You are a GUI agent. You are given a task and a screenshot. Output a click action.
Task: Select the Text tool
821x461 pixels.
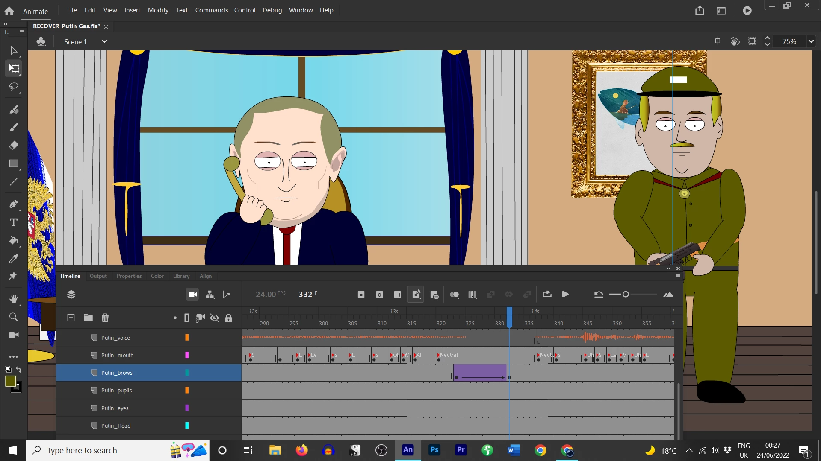(14, 222)
